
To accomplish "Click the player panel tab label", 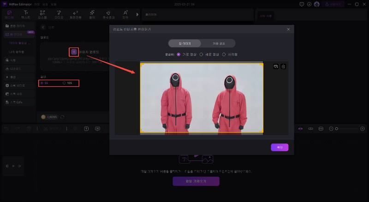I will [x=151, y=15].
